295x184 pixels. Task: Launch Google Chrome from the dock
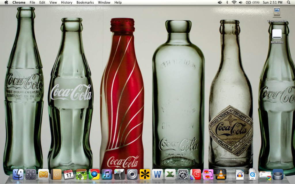[94, 175]
